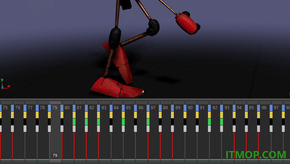Viewport: 290px width, 164px height.
Task: Jump to frame 82
Action: point(92,108)
